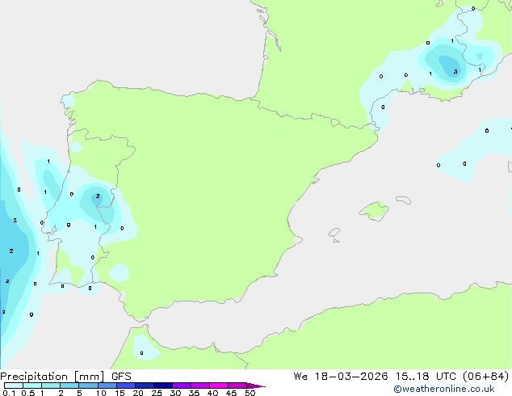Click the weatheronline.co.uk link text
Screen dimensions: 512x396
coord(444,389)
